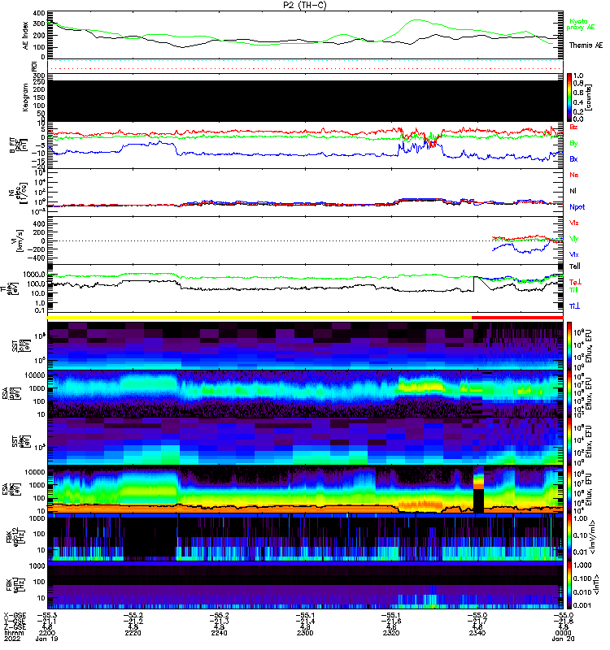This screenshot has width=610, height=650.
Task: Click the plot title P2 (TH-C)
Action: (x=305, y=5)
